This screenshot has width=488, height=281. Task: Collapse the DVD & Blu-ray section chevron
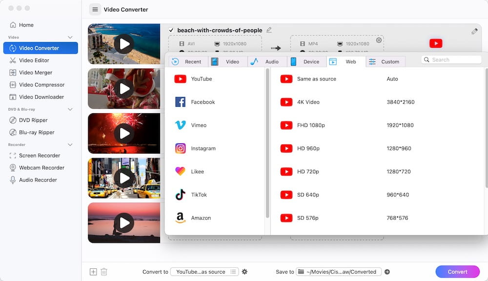point(70,109)
